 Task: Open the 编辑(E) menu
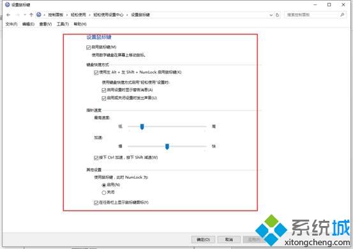28,24
